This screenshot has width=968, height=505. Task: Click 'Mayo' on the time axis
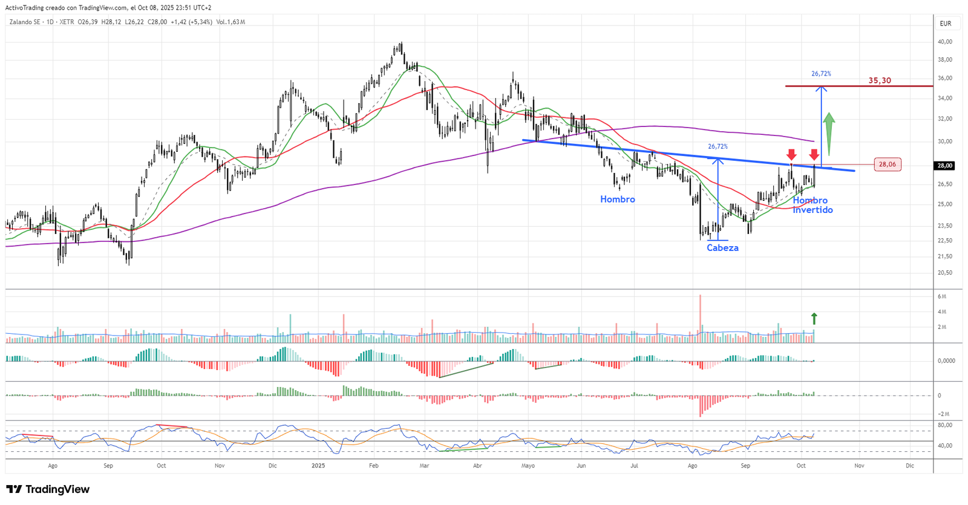(528, 466)
